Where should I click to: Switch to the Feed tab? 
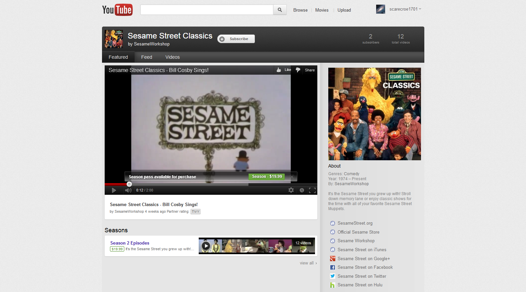[x=147, y=57]
